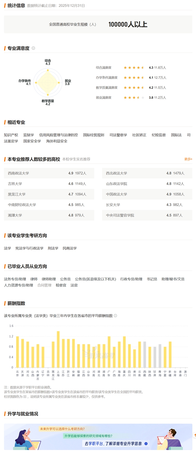Screen dimensions: 196x457
Task: Open related major 纪检监察
Action: 159,135
